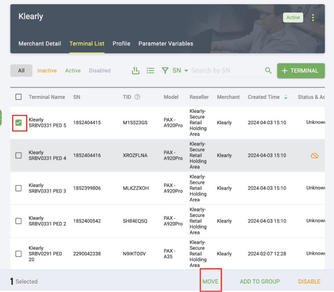
Task: Click TID N9IKTO0V
Action: coord(134,254)
